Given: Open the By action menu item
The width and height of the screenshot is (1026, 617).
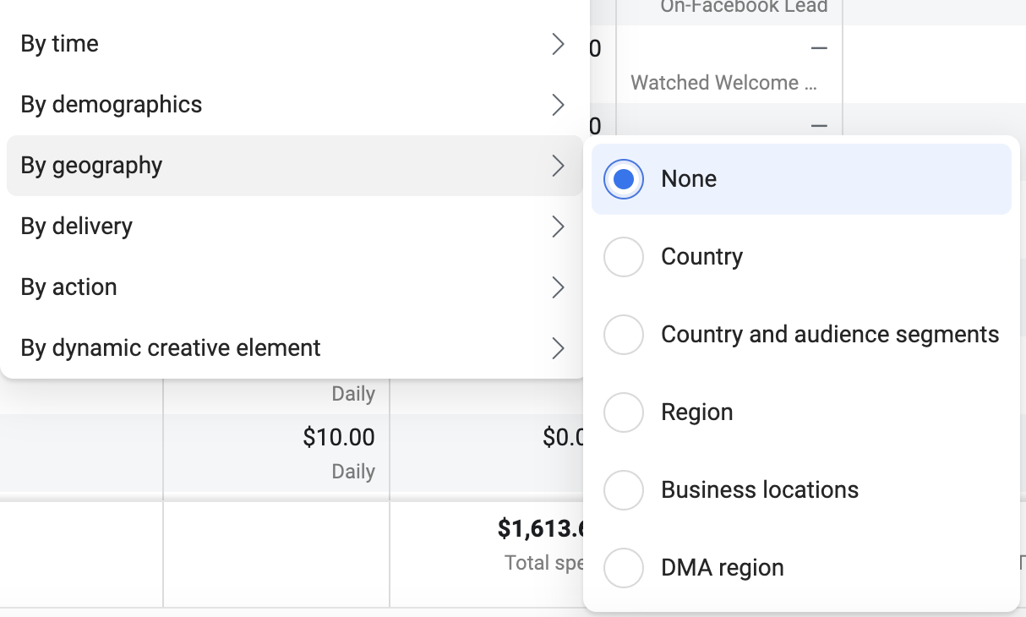Looking at the screenshot, I should tap(294, 287).
